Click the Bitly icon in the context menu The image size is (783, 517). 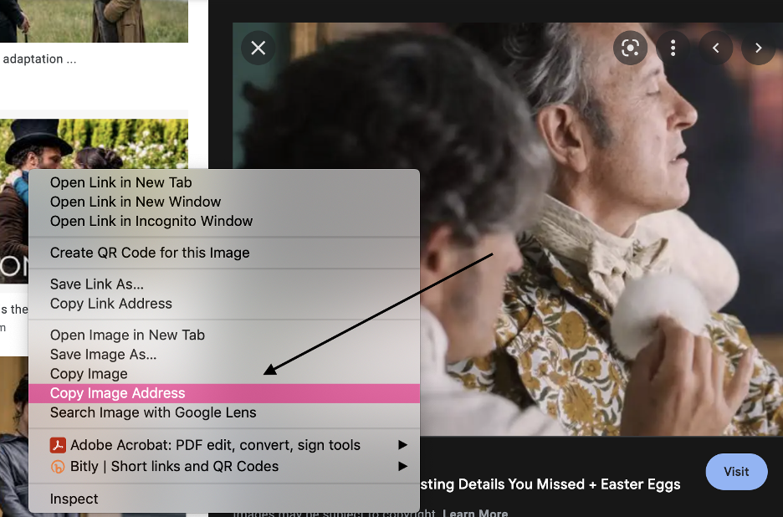coord(58,466)
